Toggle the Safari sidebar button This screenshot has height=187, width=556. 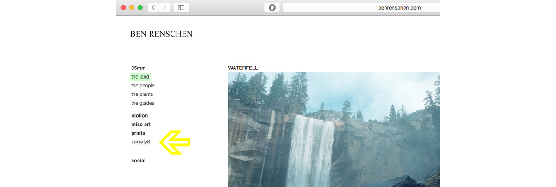click(x=181, y=7)
